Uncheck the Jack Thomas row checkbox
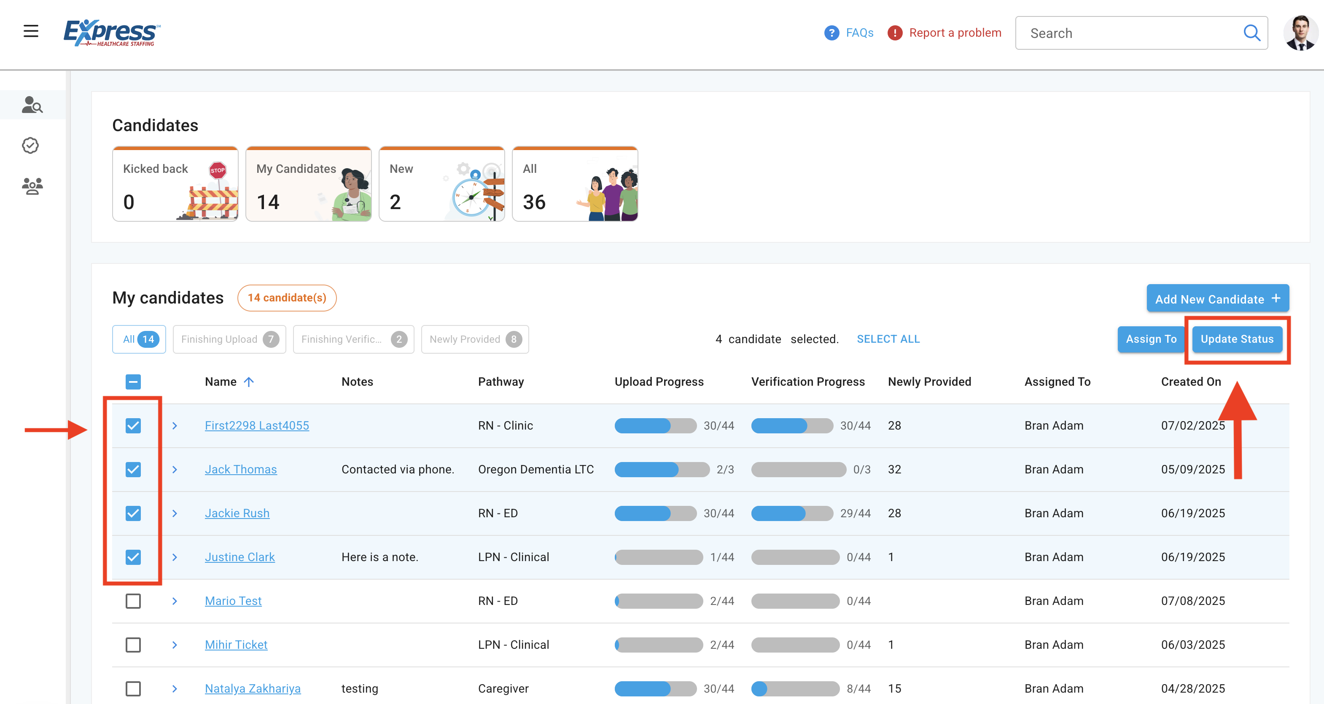The image size is (1324, 704). tap(133, 469)
